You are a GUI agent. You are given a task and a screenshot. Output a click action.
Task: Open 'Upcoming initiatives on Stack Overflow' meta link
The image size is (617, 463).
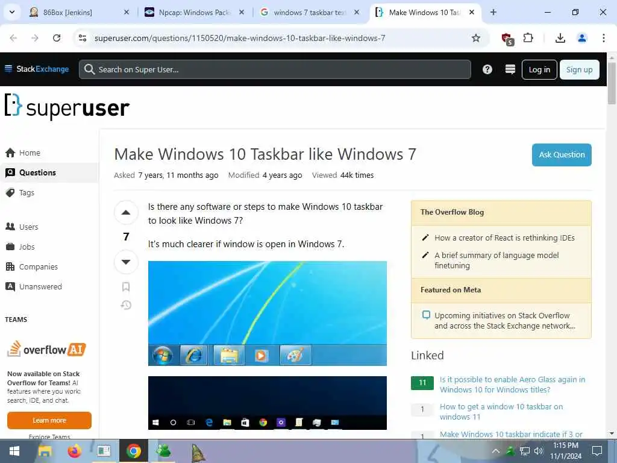pos(505,321)
